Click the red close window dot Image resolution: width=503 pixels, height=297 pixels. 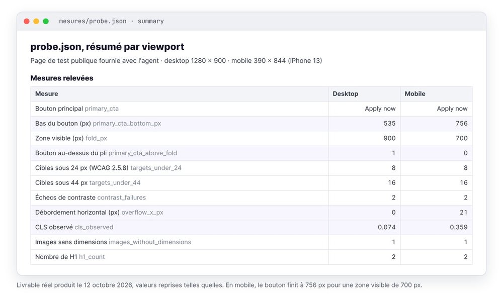point(27,21)
